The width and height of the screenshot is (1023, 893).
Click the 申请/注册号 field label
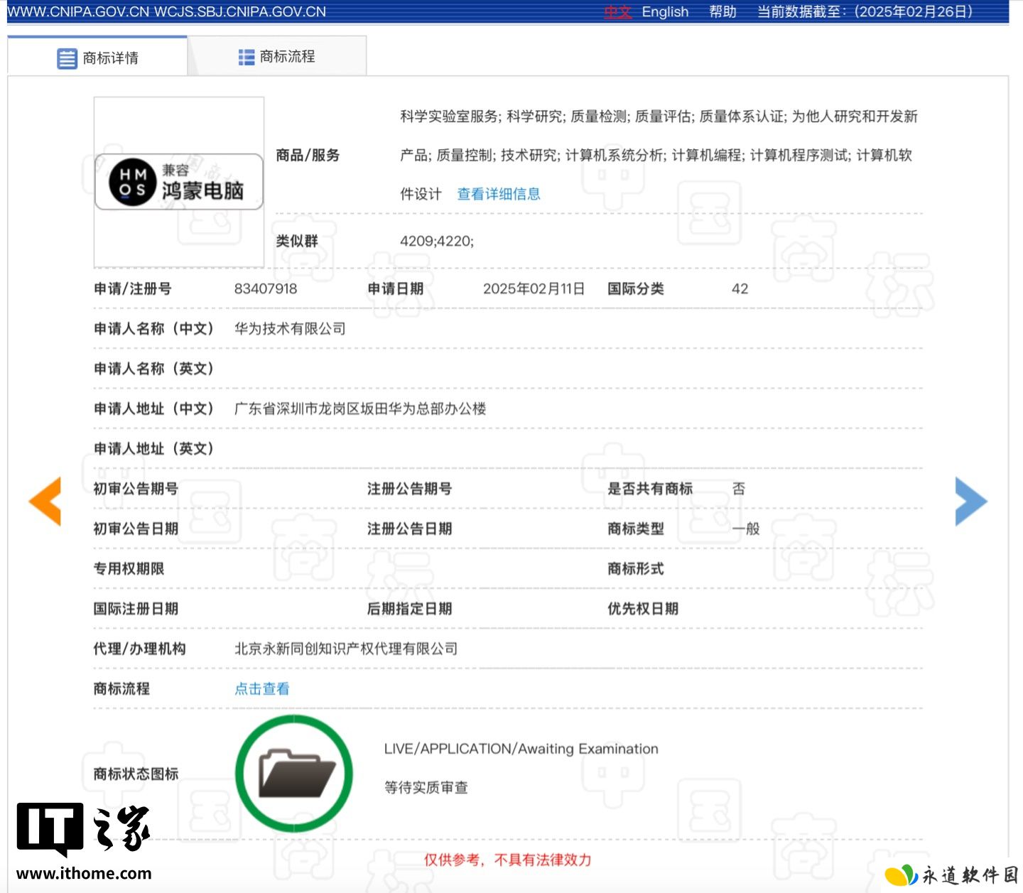pyautogui.click(x=133, y=288)
